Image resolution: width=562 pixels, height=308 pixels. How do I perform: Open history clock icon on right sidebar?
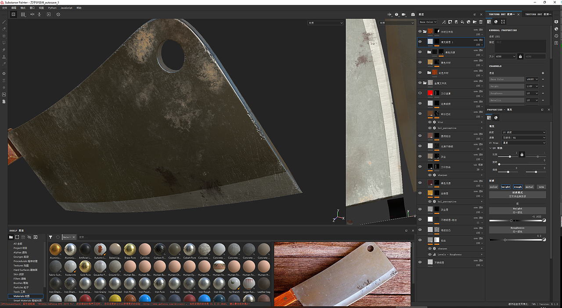coord(556,36)
